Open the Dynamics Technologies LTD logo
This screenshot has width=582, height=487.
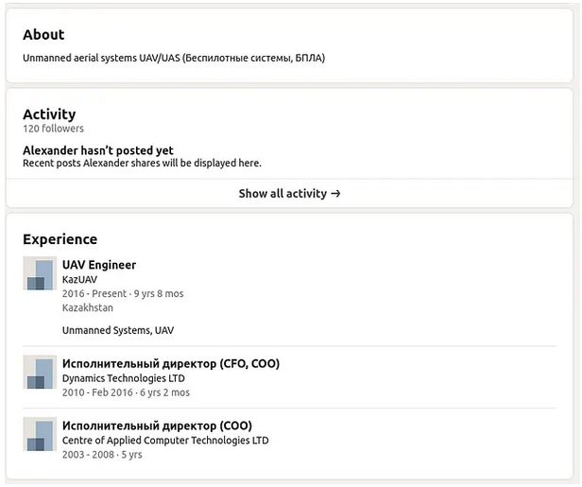[40, 372]
